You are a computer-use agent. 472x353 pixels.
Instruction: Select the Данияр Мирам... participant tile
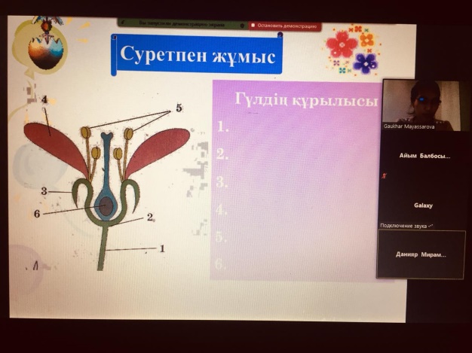point(421,254)
